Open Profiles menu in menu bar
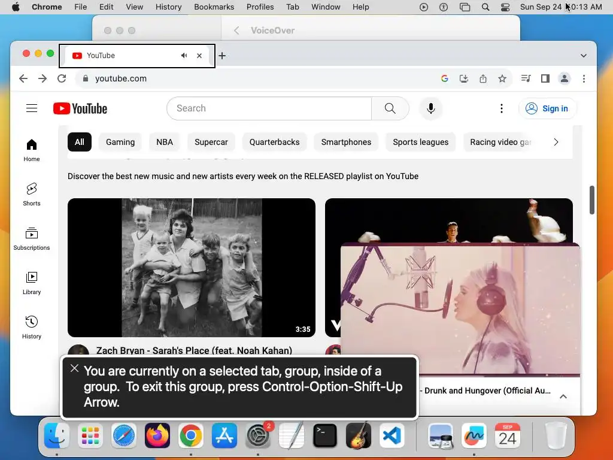Image resolution: width=613 pixels, height=460 pixels. [x=260, y=7]
